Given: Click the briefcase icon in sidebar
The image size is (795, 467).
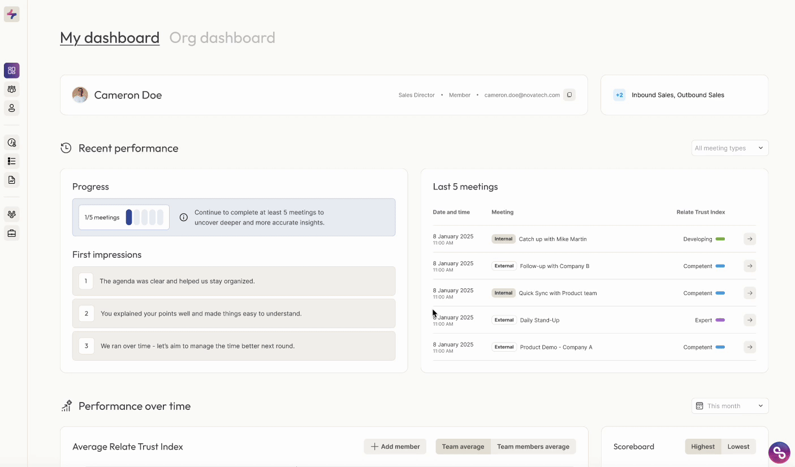Looking at the screenshot, I should click(x=12, y=233).
